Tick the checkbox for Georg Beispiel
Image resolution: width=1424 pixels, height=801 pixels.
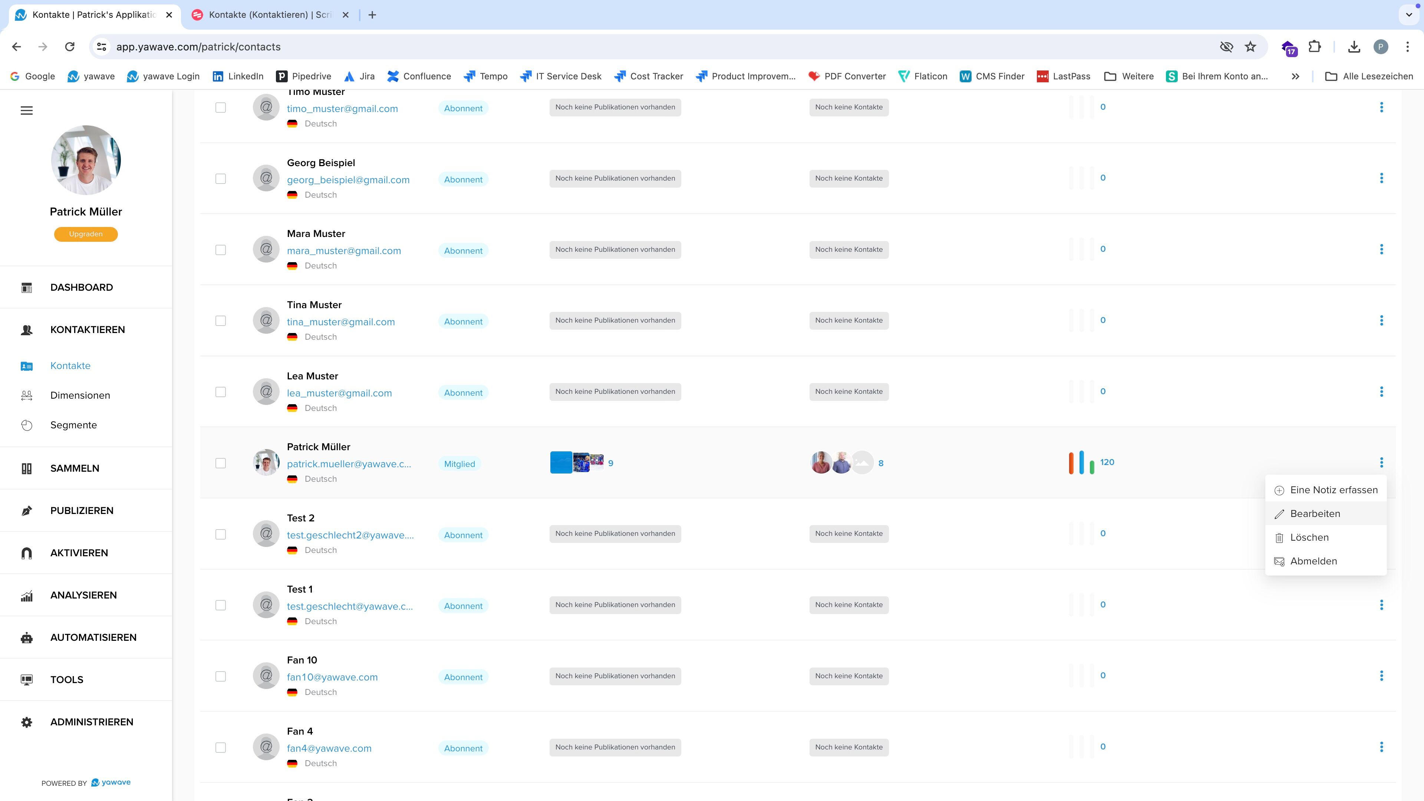pos(221,178)
